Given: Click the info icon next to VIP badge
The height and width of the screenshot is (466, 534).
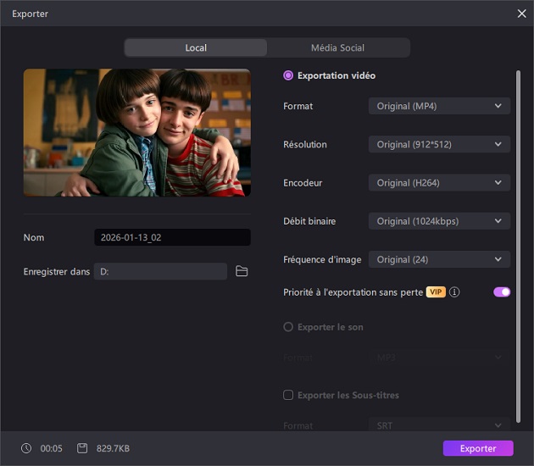Looking at the screenshot, I should coord(454,292).
